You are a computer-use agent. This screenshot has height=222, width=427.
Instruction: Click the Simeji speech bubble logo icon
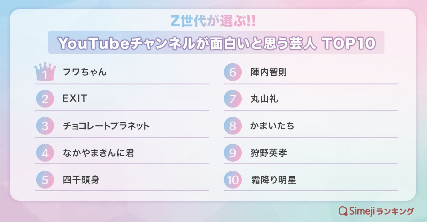coord(344,211)
